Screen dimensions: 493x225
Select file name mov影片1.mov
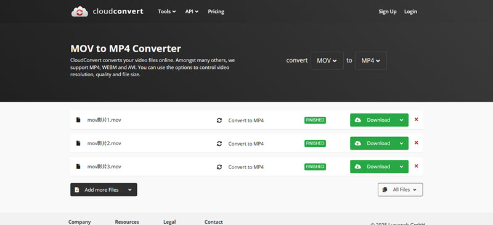click(x=104, y=120)
